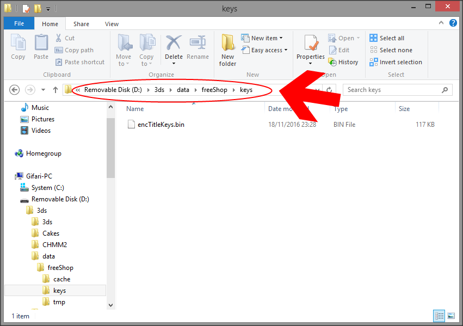Screen dimensions: 463x326
Task: Sort by the Name column header
Action: (x=135, y=109)
